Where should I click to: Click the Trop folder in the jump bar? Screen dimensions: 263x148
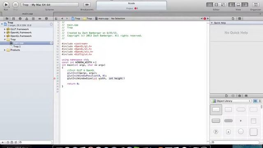(x=88, y=18)
